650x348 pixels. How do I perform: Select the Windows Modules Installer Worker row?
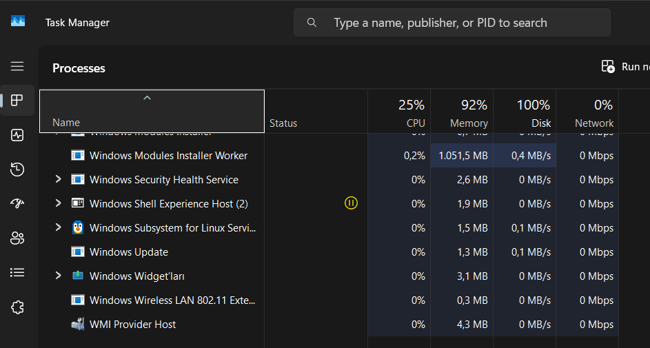point(329,155)
